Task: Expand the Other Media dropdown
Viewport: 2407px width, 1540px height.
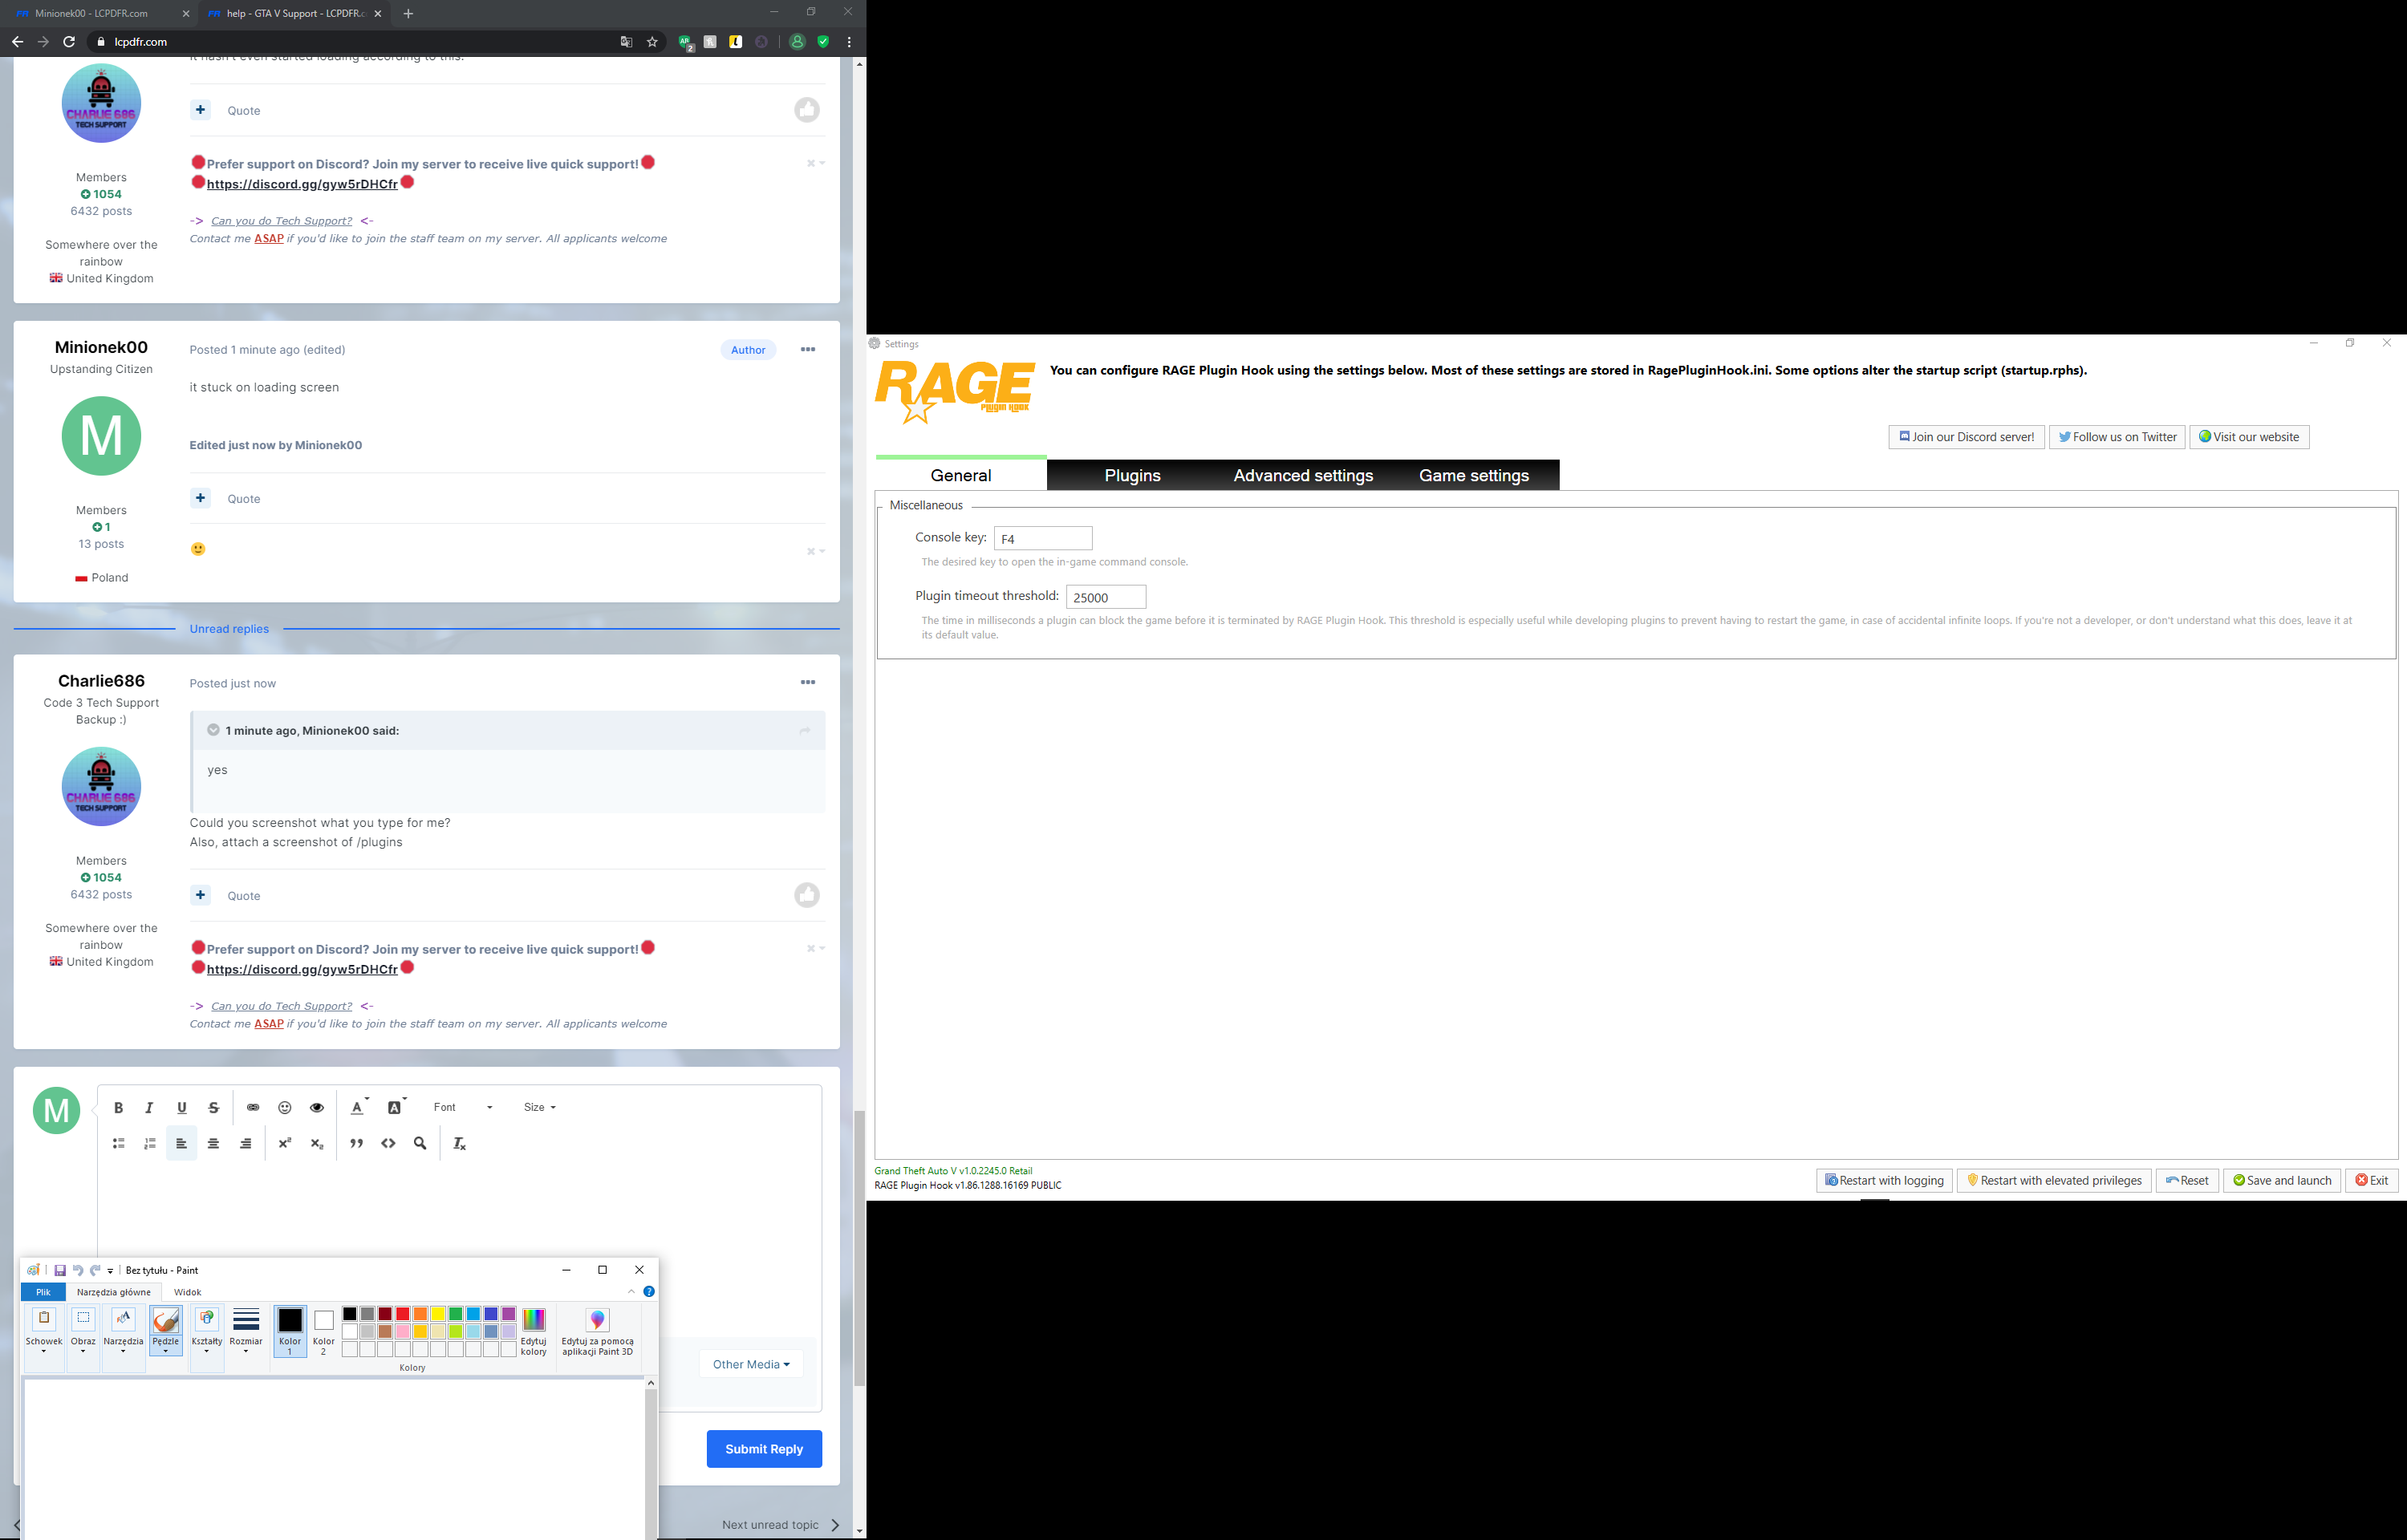Action: click(751, 1364)
